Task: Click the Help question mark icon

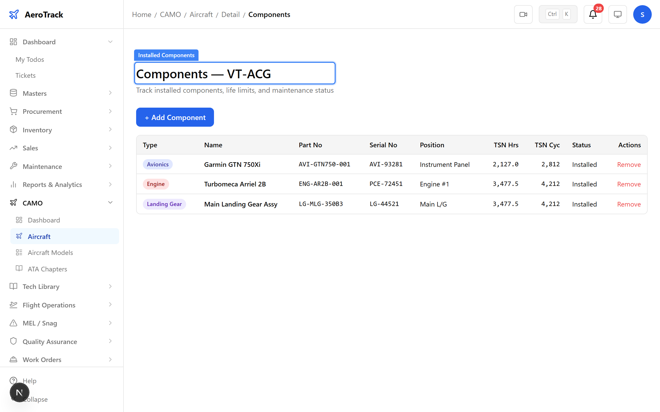Action: click(13, 380)
